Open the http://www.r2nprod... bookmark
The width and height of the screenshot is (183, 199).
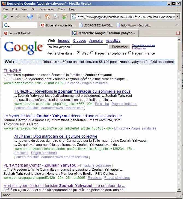point(134,25)
